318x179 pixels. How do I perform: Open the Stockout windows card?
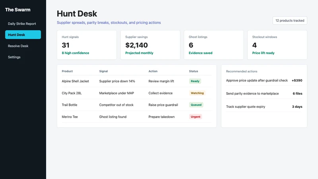[x=277, y=45]
